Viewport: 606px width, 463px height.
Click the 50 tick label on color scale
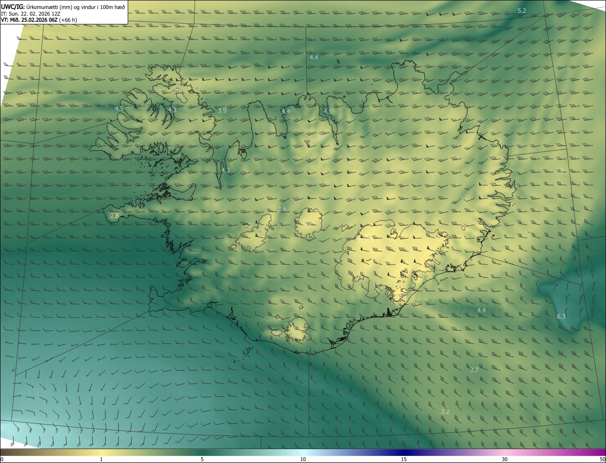point(602,459)
